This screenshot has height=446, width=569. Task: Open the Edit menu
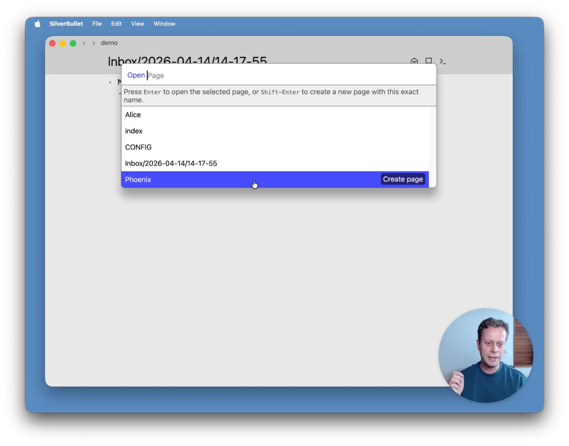pyautogui.click(x=116, y=24)
